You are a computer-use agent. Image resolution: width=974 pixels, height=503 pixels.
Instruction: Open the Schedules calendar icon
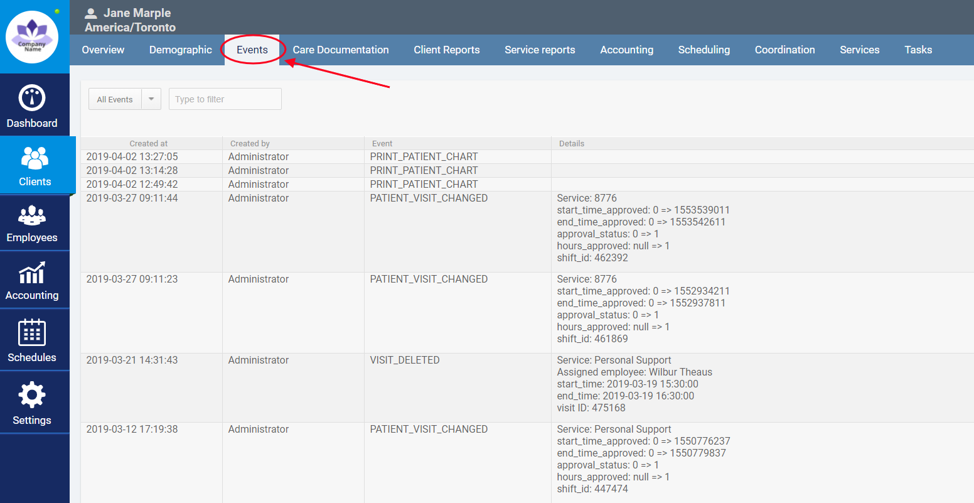[32, 333]
